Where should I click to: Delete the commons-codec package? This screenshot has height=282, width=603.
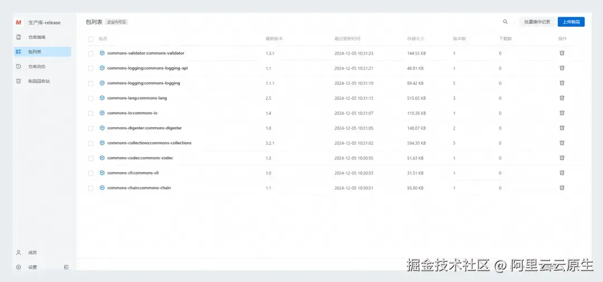(x=562, y=158)
